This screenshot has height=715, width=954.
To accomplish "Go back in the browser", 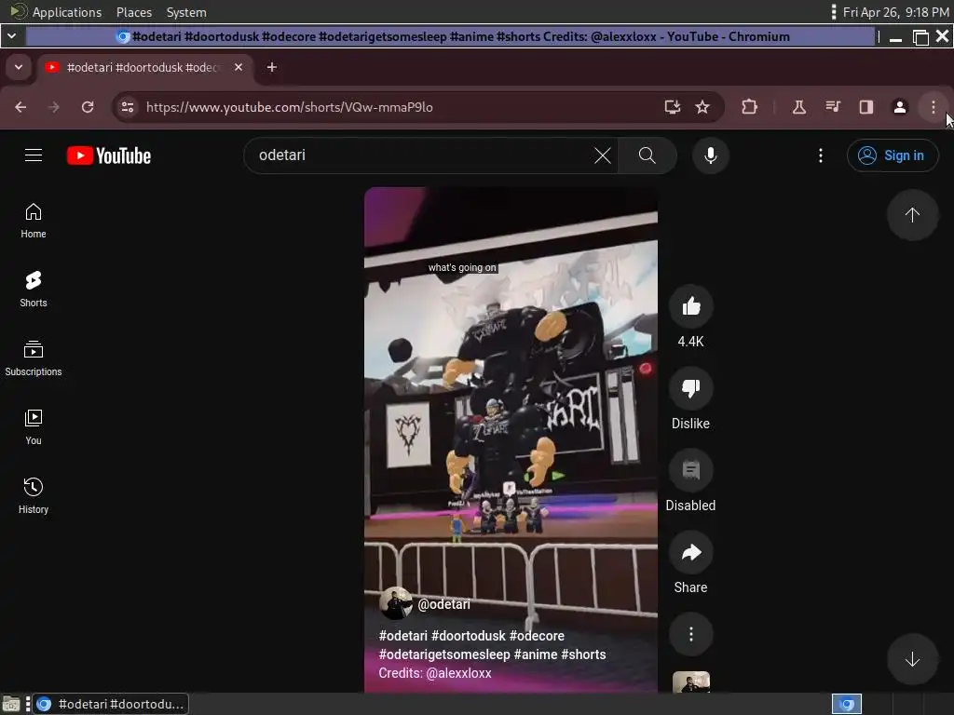I will [x=20, y=107].
